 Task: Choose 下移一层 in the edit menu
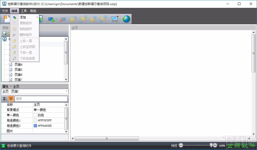(25, 53)
